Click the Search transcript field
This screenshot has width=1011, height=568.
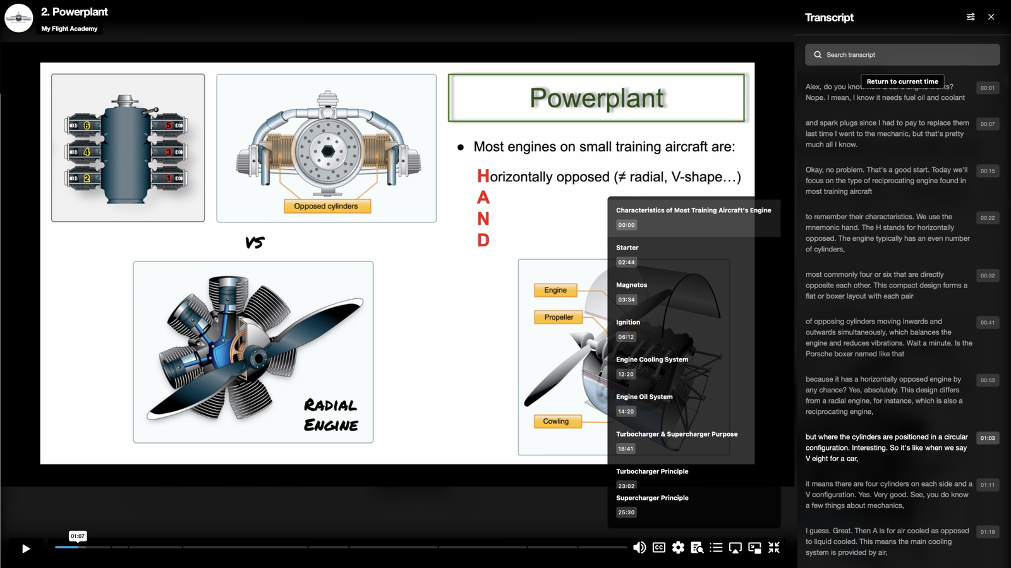click(902, 55)
